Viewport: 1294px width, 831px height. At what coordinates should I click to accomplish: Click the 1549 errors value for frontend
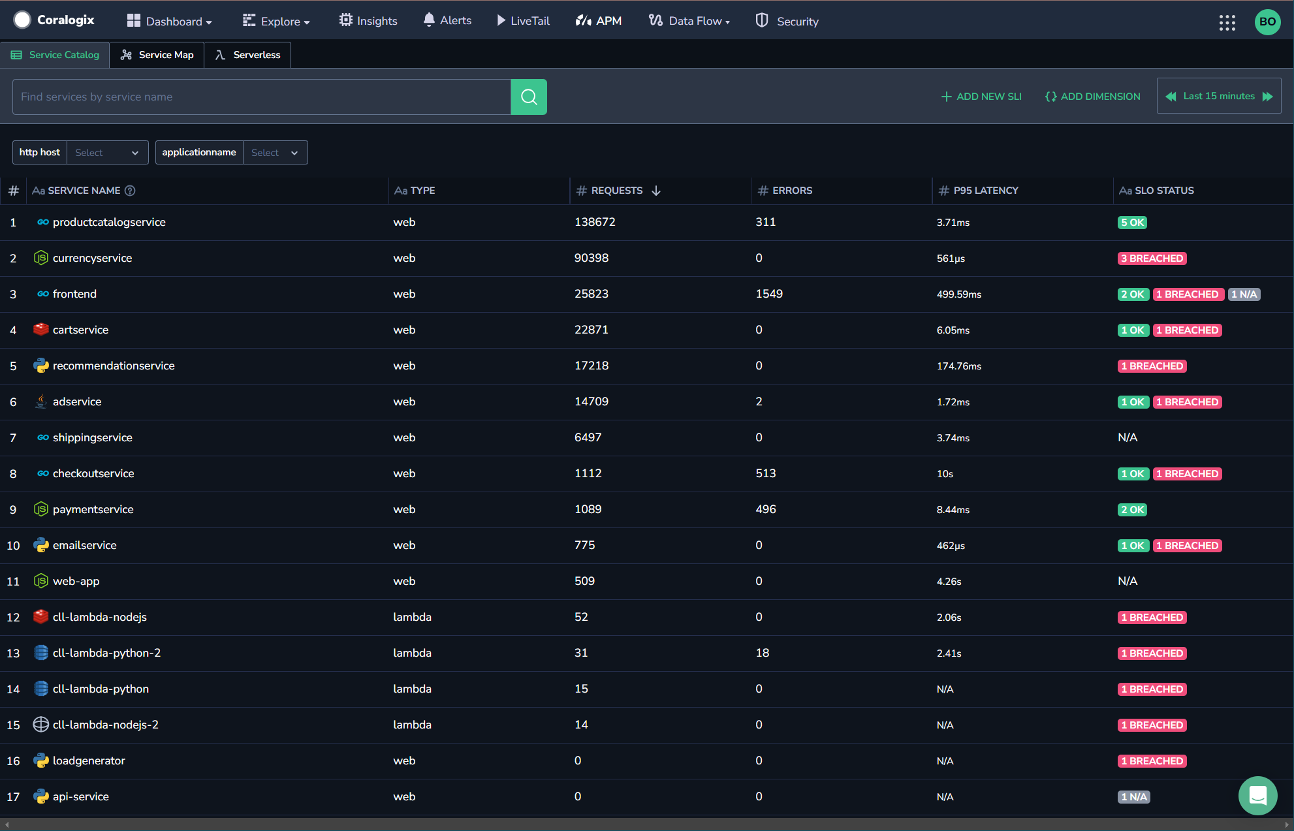769,294
